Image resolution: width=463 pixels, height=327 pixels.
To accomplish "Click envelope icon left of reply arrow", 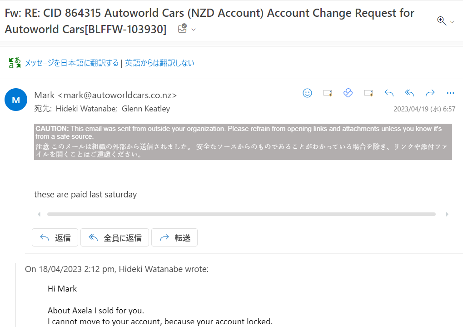I will (368, 93).
